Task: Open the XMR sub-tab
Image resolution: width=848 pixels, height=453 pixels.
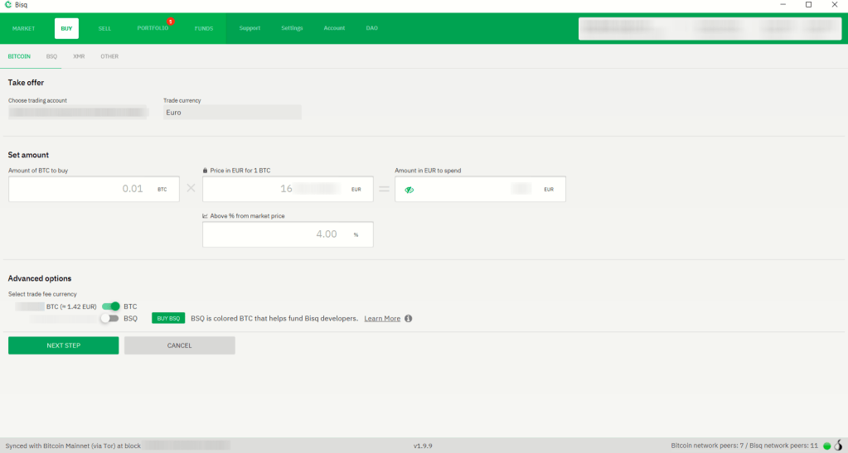Action: tap(79, 56)
